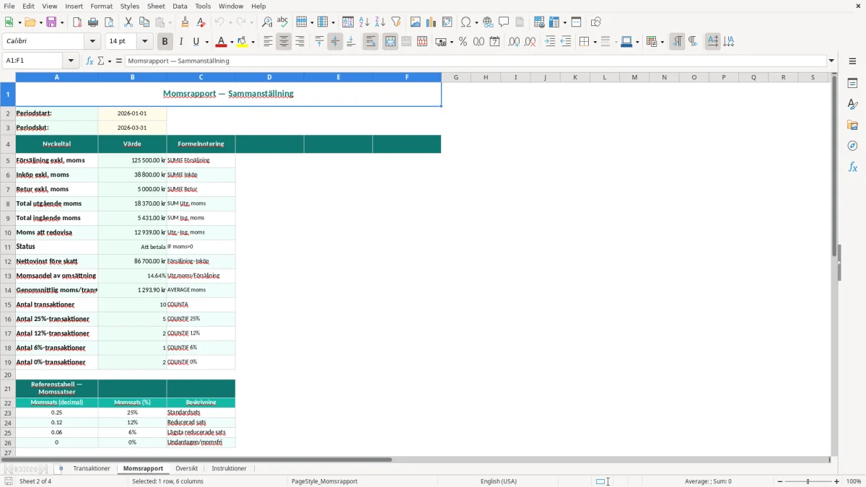Click the background color yellow swatch
Screen dimensions: 866x487
pos(243,42)
